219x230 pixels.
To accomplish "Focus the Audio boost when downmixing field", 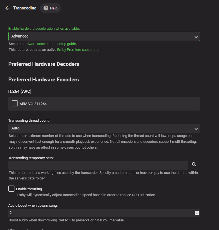I will pyautogui.click(x=100, y=213).
